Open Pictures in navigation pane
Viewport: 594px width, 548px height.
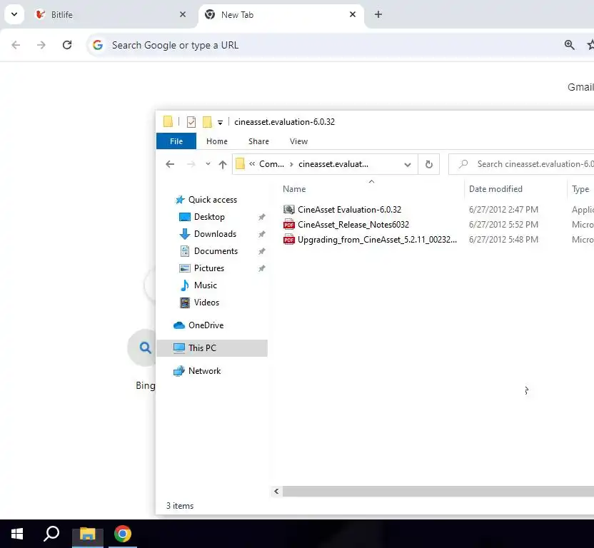208,268
